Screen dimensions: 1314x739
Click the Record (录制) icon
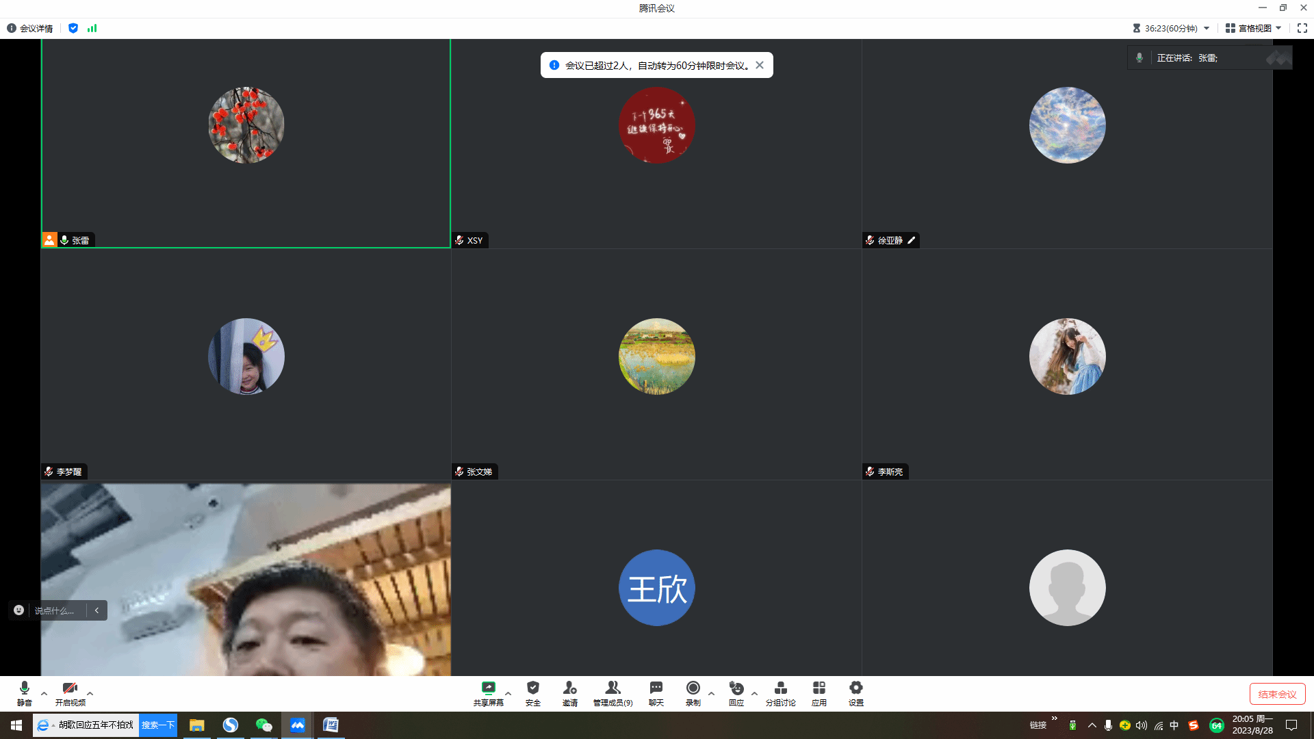[x=693, y=688]
